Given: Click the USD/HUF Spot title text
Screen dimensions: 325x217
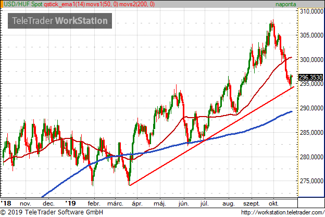Looking at the screenshot, I should tap(23, 4).
